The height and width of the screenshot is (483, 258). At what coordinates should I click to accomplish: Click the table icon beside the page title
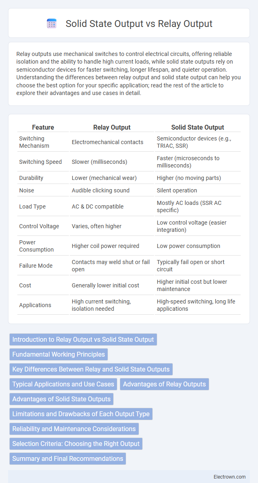click(x=52, y=24)
